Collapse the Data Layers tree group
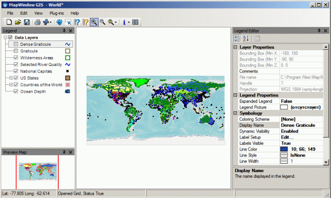 pos(6,37)
